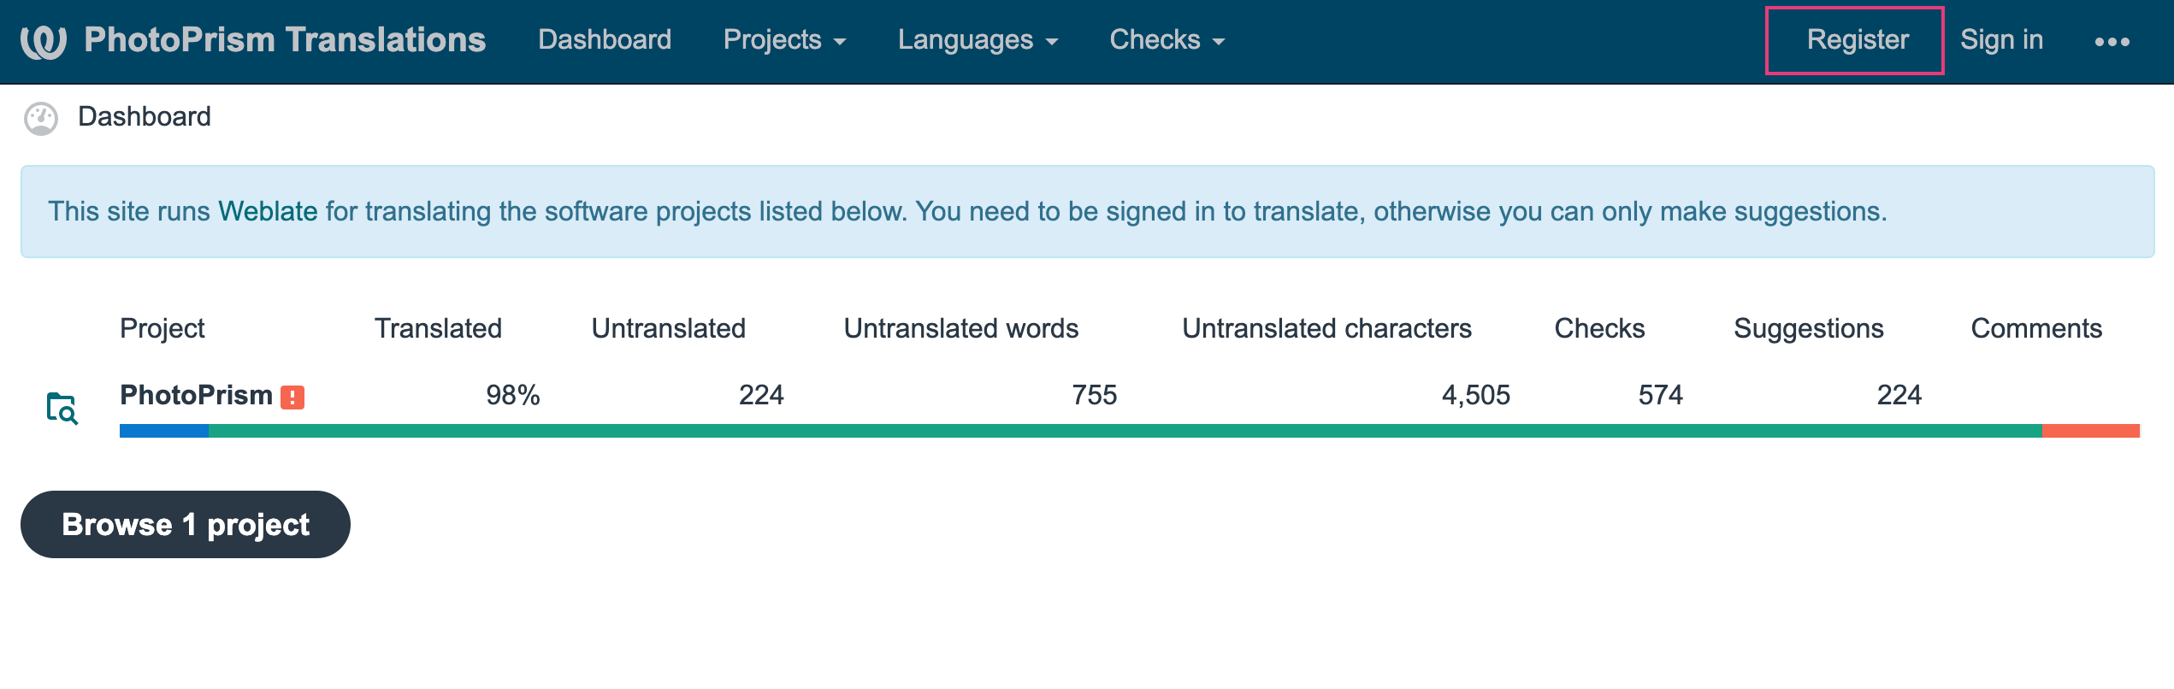Screen dimensions: 2174x689
Task: Click the Dashboard breadcrumb text
Action: click(x=144, y=116)
